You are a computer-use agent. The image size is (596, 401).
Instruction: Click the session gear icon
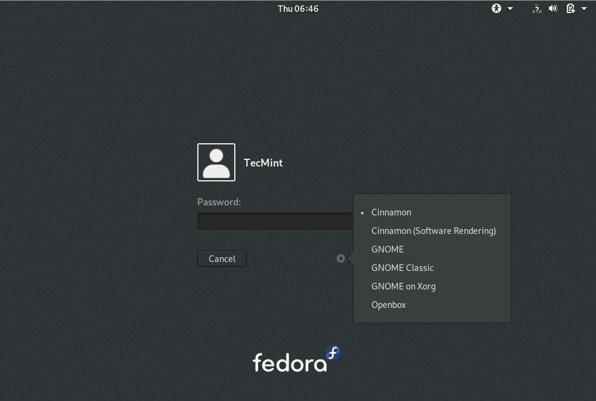coord(341,258)
